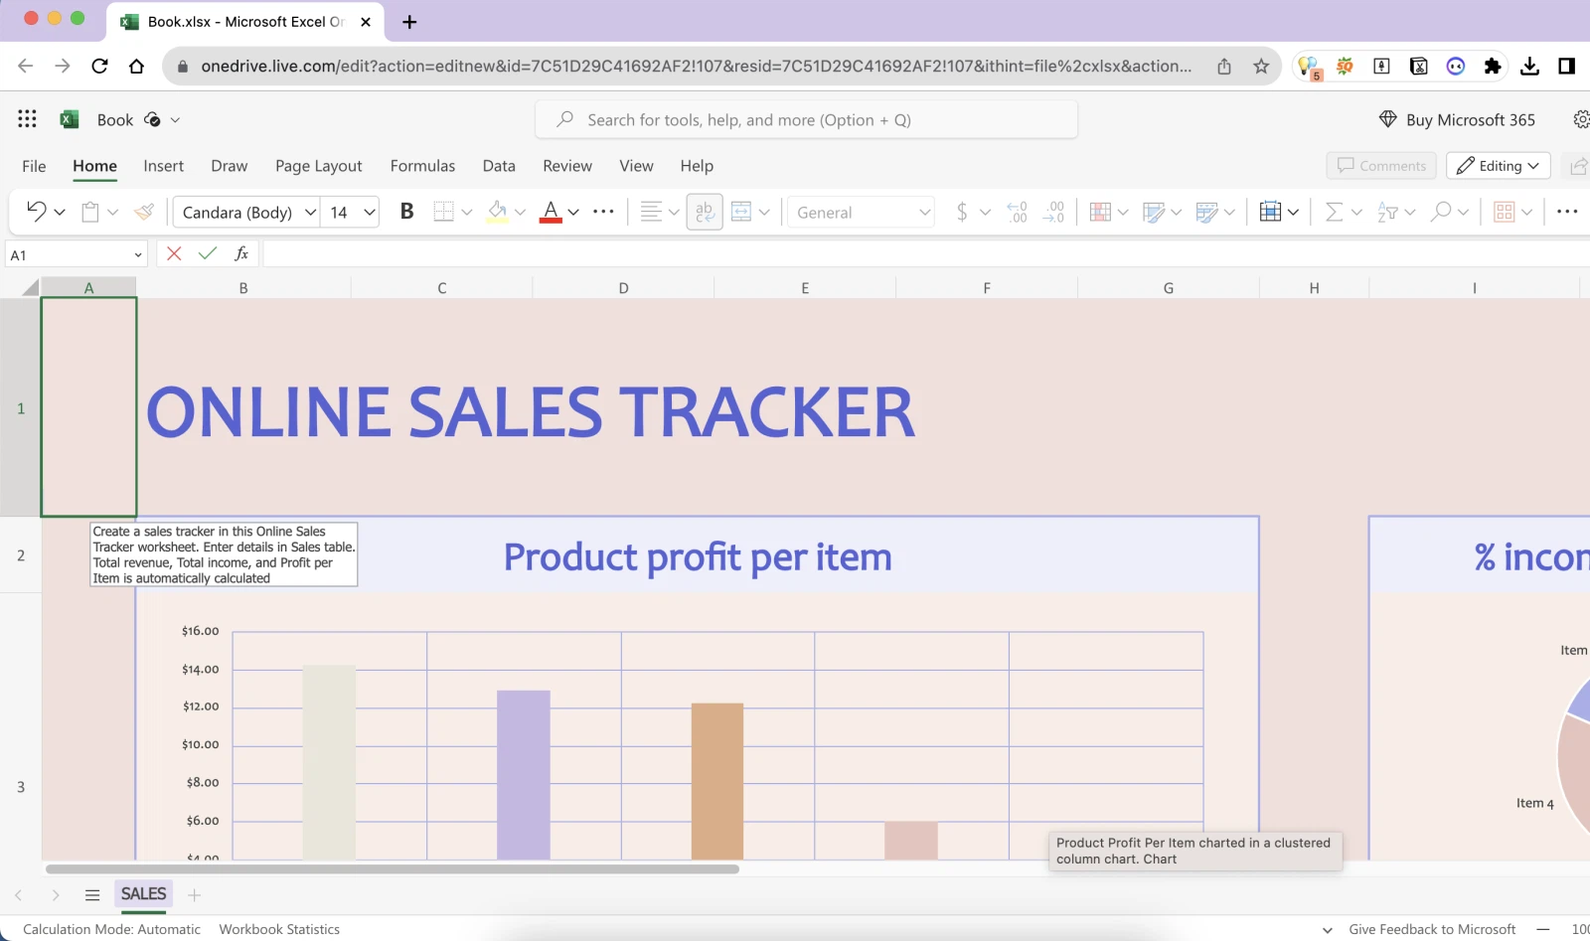1590x941 pixels.
Task: Click the formula bar input field
Action: click(x=924, y=254)
